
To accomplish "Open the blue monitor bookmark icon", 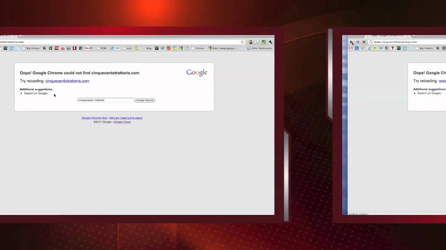I will pyautogui.click(x=69, y=48).
